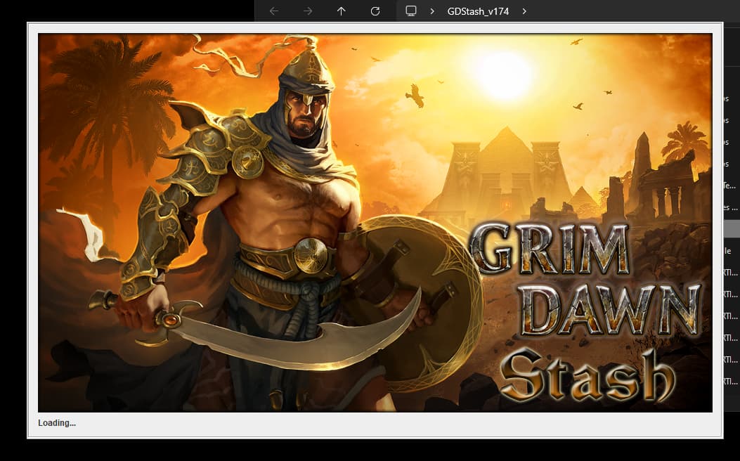
Task: Go forward in File Explorer
Action: coord(308,11)
